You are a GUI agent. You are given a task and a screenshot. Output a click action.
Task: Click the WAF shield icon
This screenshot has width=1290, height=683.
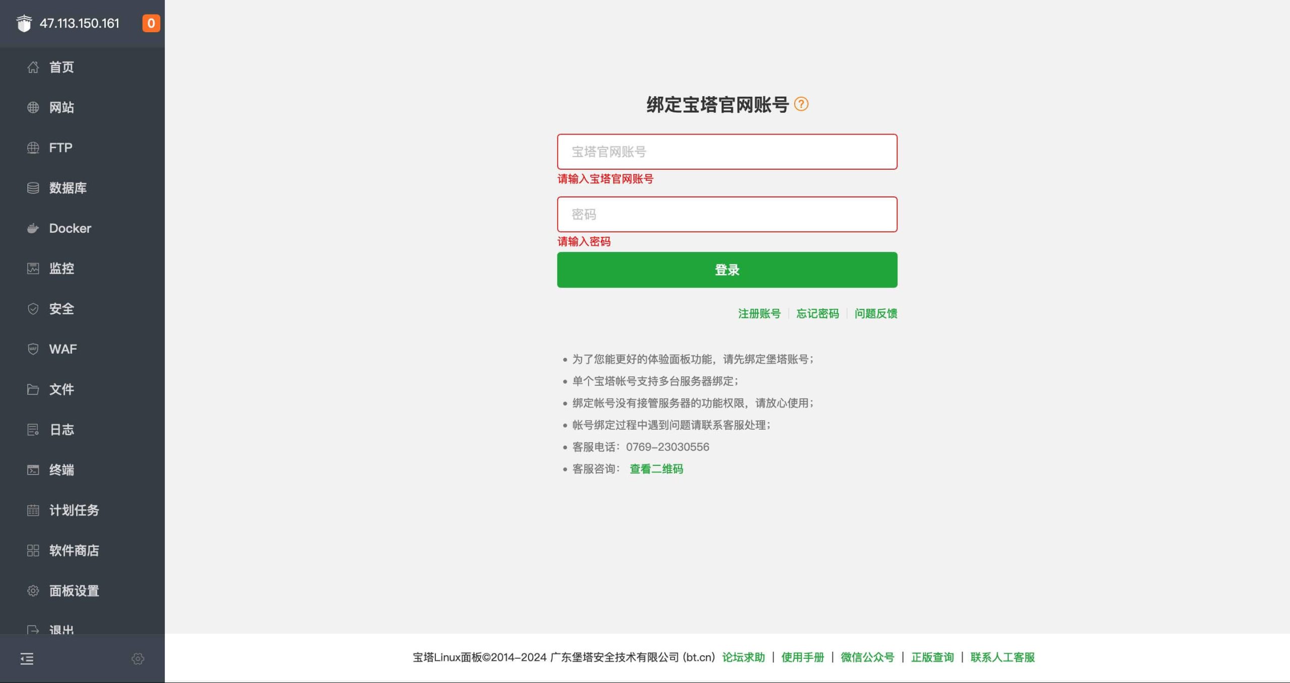coord(33,349)
